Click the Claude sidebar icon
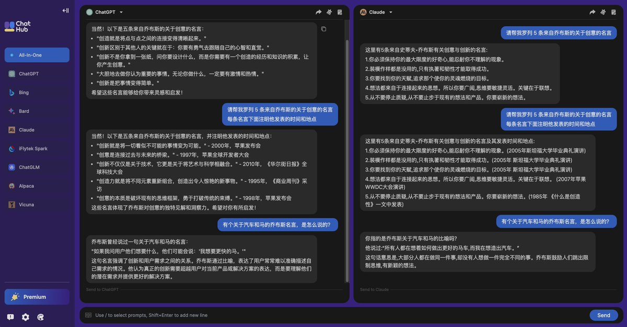Viewport: 627px width, 327px height. pyautogui.click(x=11, y=130)
